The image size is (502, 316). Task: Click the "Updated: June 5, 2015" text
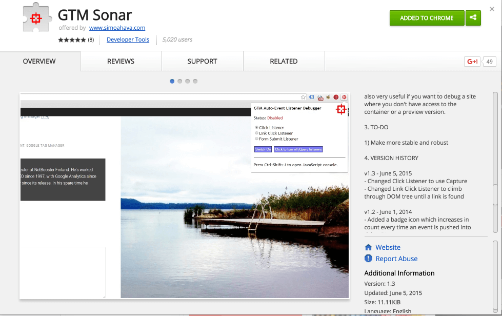pyautogui.click(x=393, y=293)
